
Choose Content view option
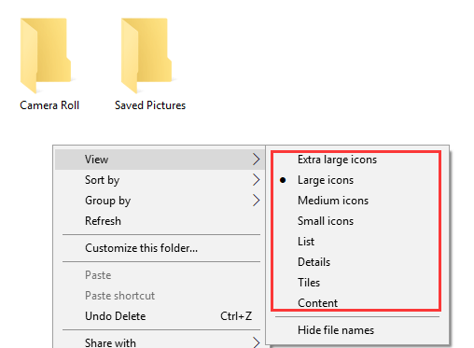(317, 303)
